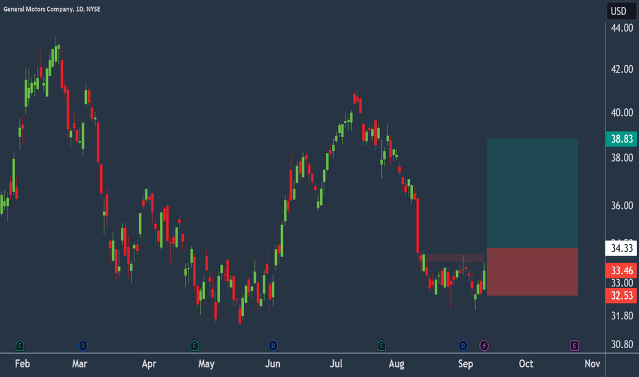The image size is (639, 377).
Task: Click the May label on time axis
Action: 206,363
